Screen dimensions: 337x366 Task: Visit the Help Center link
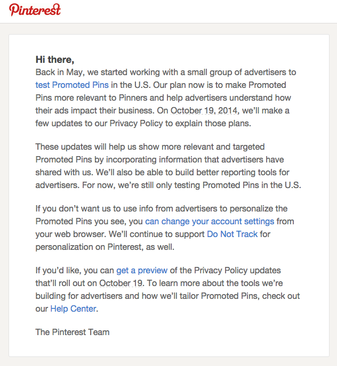pyautogui.click(x=73, y=309)
